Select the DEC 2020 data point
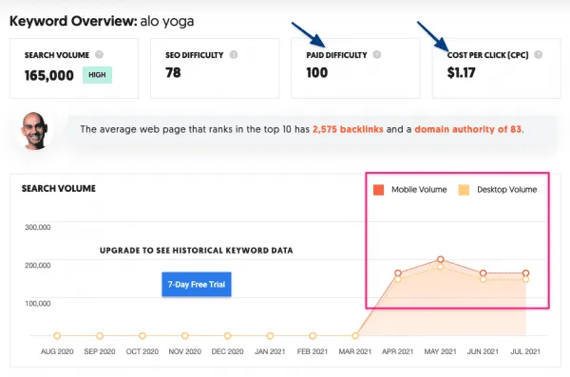Viewport: 570px width, 377px height. pos(227,336)
